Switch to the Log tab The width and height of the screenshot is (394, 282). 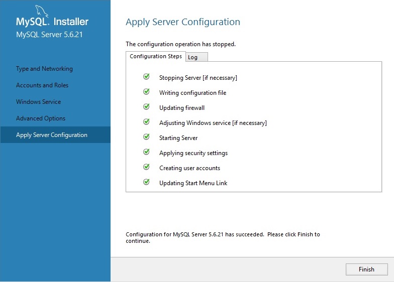(197, 57)
